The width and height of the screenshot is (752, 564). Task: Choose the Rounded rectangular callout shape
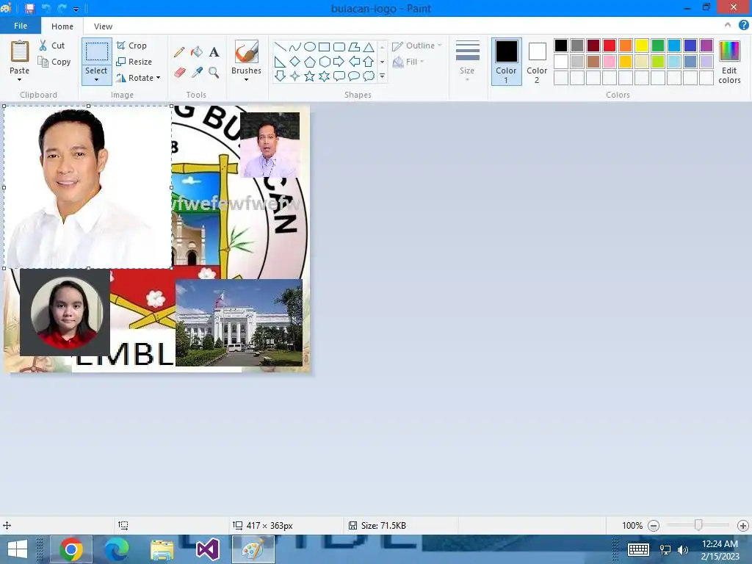339,76
